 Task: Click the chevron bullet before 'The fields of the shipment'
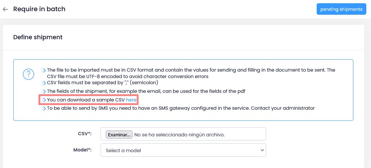(44, 91)
